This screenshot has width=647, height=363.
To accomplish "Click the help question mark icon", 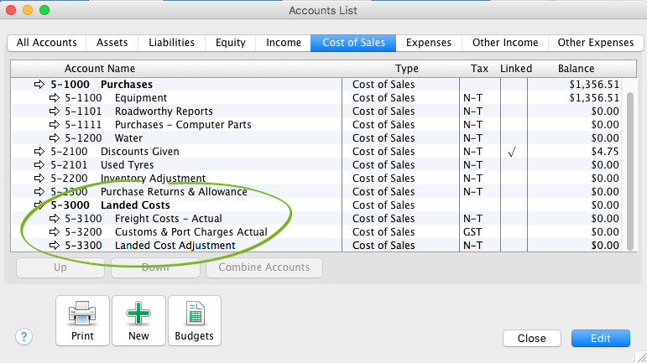I will coord(23,337).
